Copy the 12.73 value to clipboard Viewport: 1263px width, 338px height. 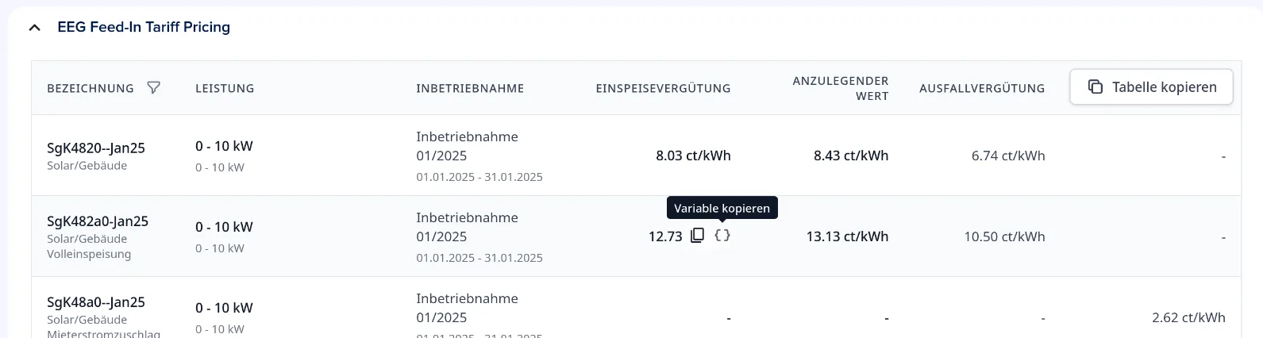[697, 236]
